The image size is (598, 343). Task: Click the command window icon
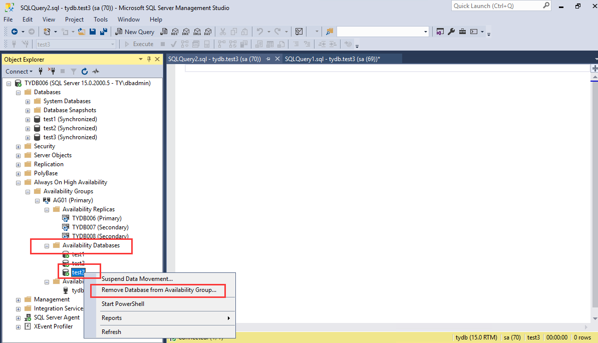point(474,32)
